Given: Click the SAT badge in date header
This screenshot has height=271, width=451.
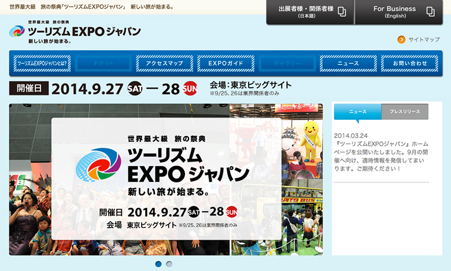Looking at the screenshot, I should pos(135,89).
